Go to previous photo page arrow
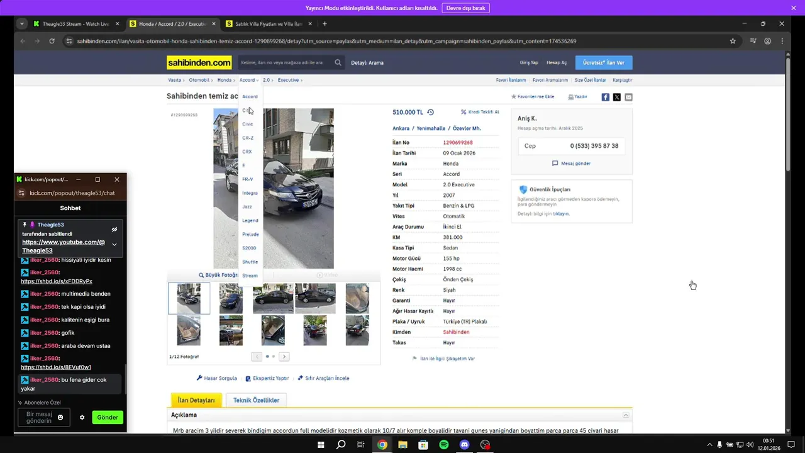Screen dimensions: 805x453 257,356
